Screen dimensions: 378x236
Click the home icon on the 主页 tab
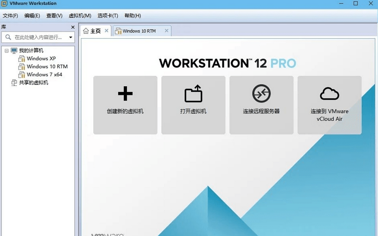pyautogui.click(x=86, y=31)
